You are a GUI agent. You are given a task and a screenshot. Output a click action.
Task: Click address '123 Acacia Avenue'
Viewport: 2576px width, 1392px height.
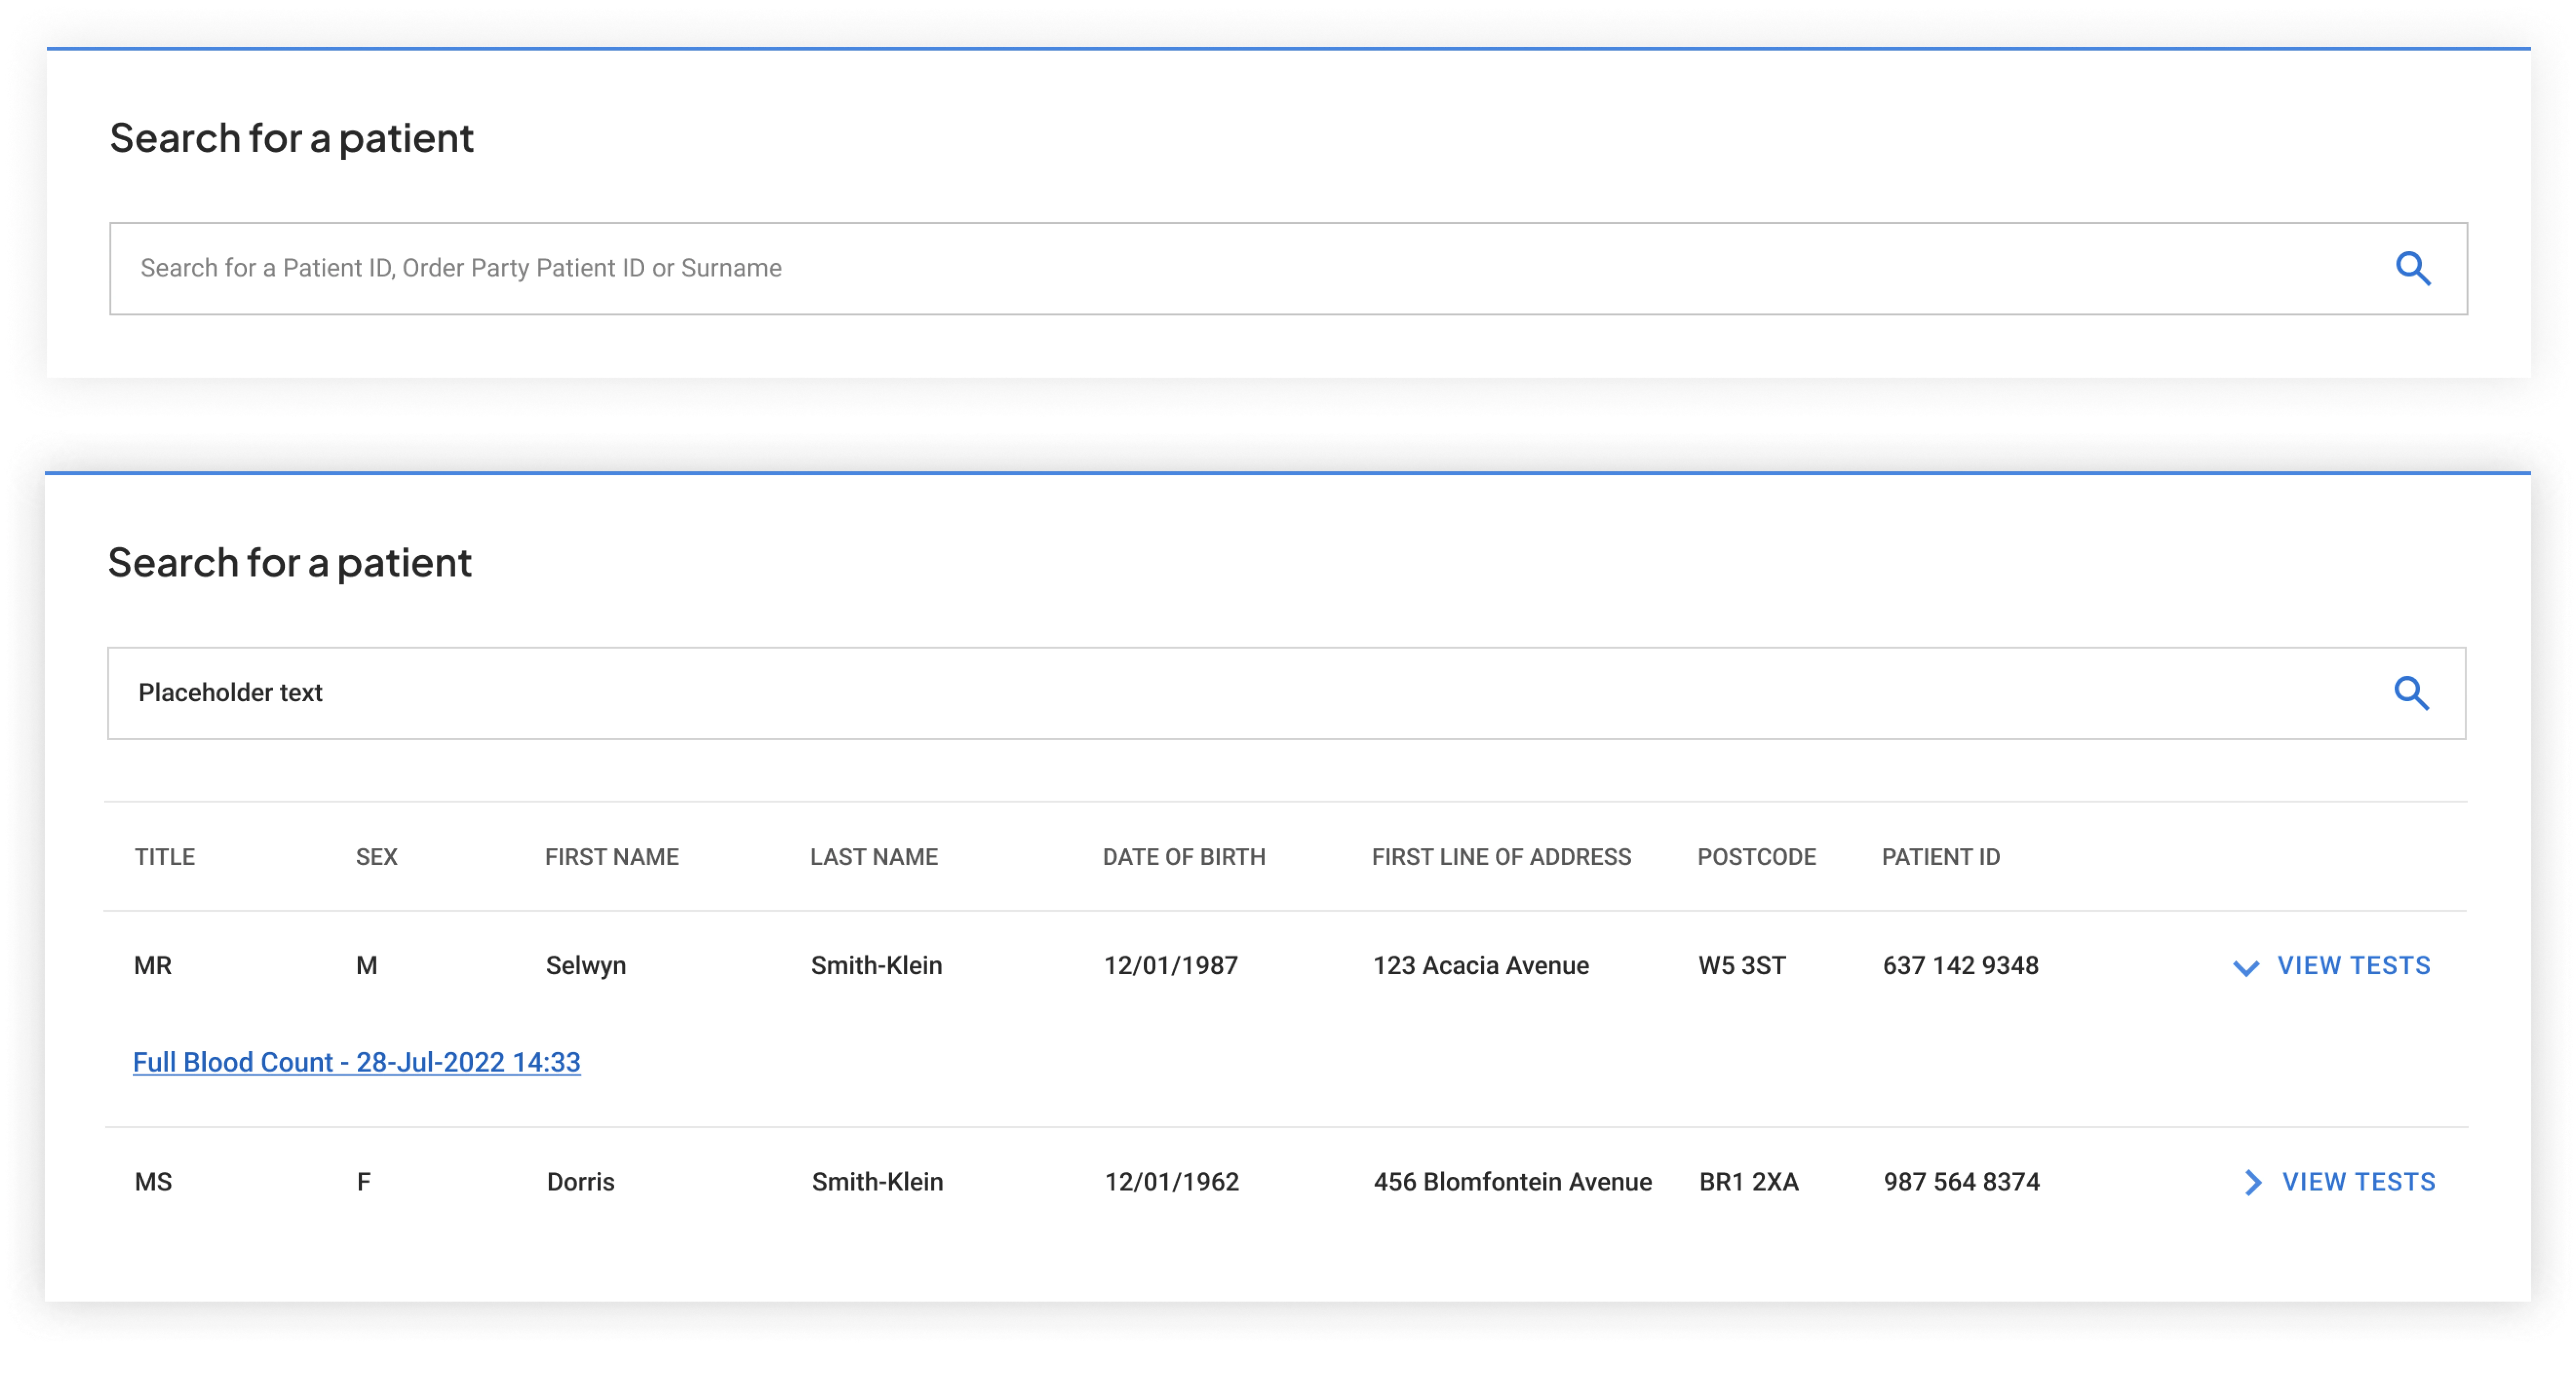coord(1481,965)
